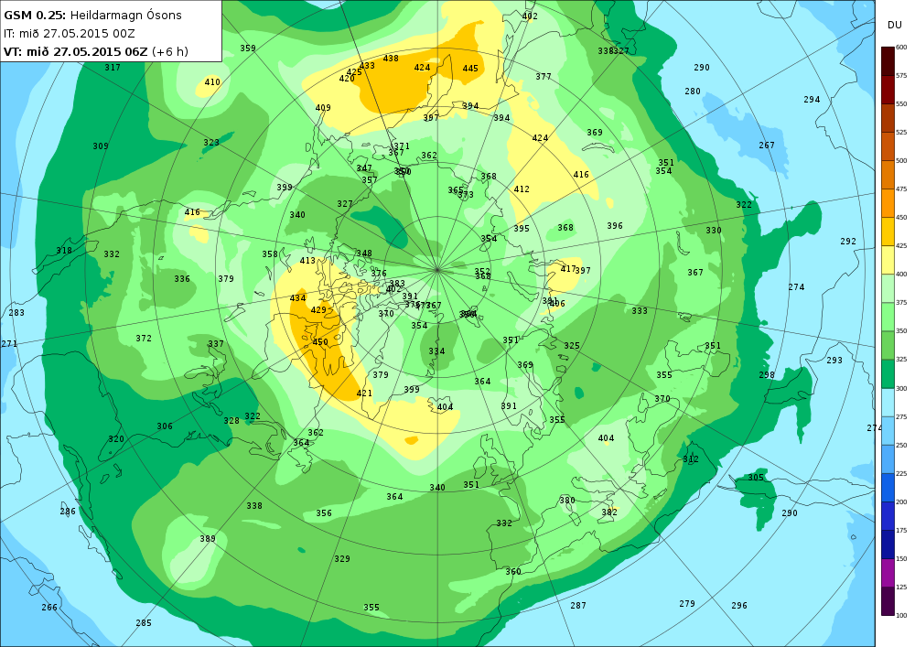Click the '283' ozone value on the map
915x647 pixels.
(x=16, y=313)
